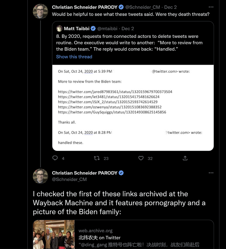This screenshot has width=226, height=249.
Task: Click the Biden family photo thumbnail
Action: click(54, 234)
